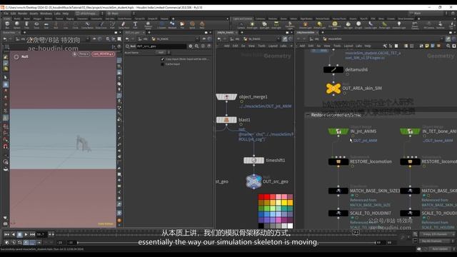Screen dimensions: 457x257
Task: Select the Torus shelf tool
Action: [36, 25]
